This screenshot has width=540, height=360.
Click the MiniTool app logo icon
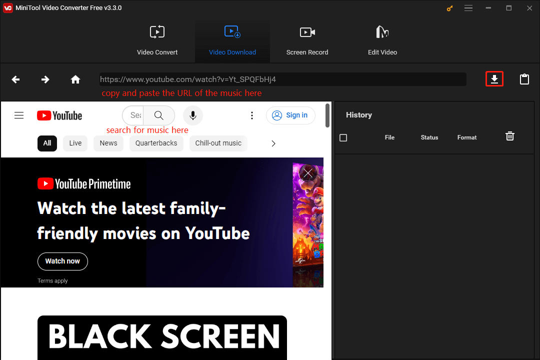click(8, 8)
